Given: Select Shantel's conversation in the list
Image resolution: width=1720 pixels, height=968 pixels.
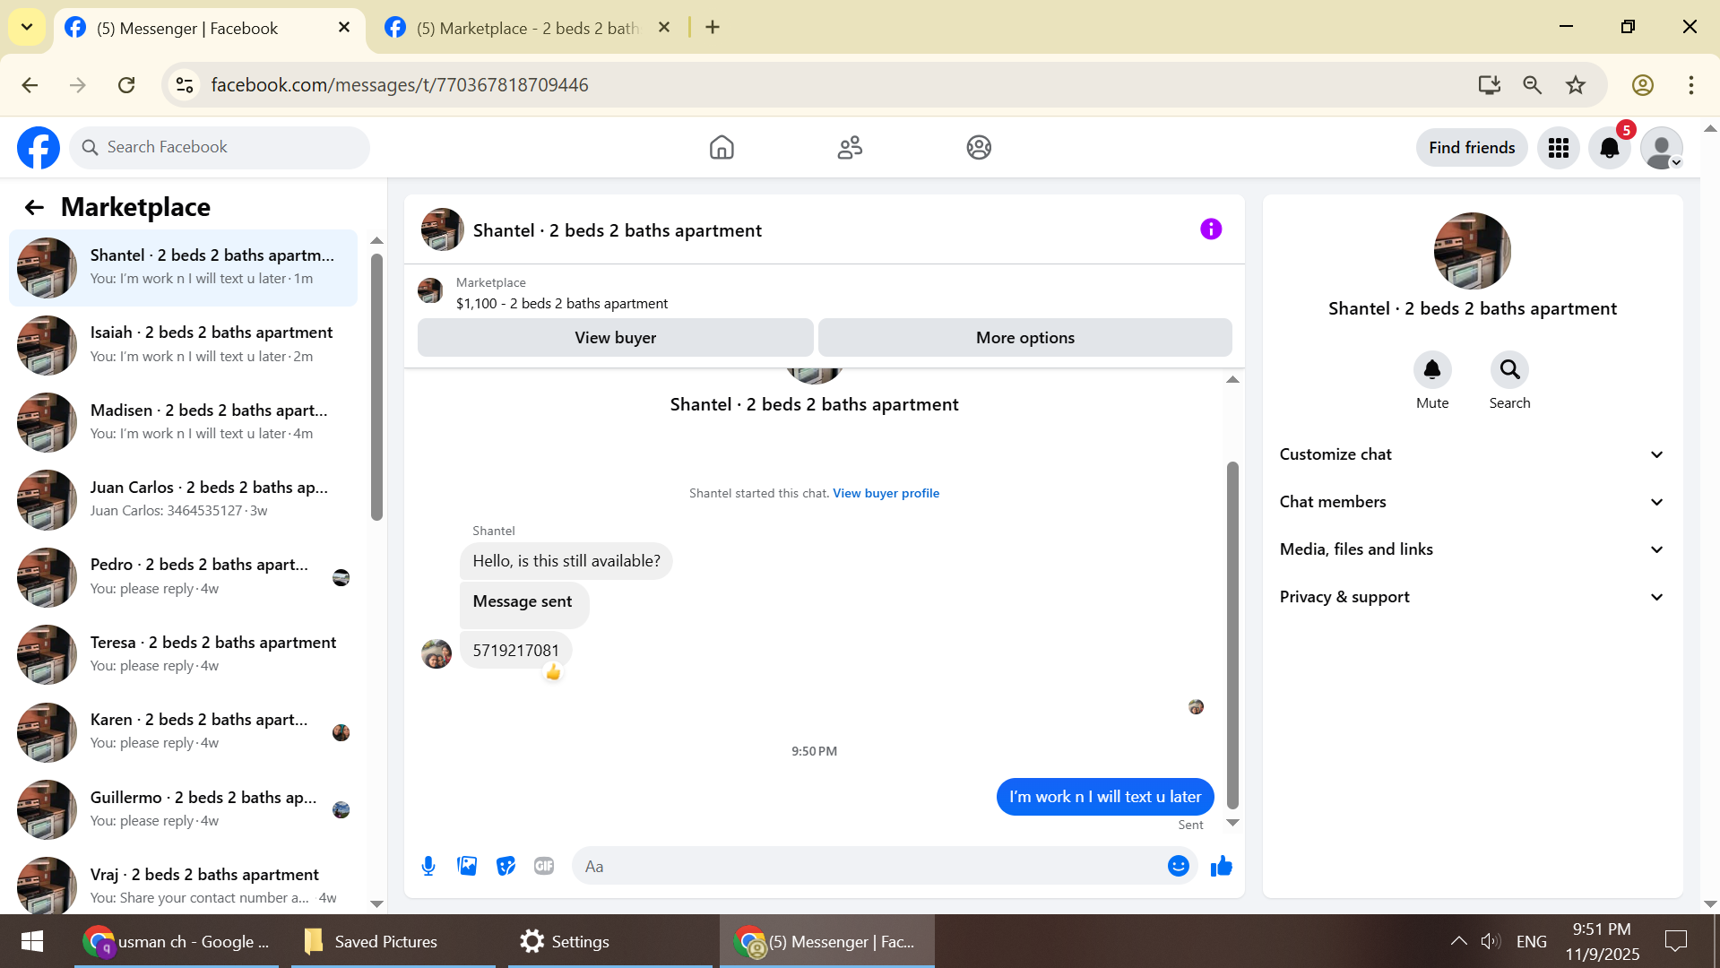Looking at the screenshot, I should pos(183,268).
